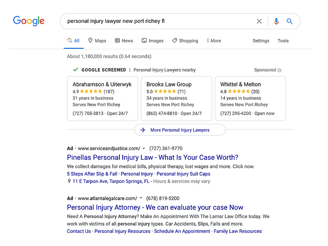Click the blue magnifier search button
The height and width of the screenshot is (246, 328).
point(289,21)
